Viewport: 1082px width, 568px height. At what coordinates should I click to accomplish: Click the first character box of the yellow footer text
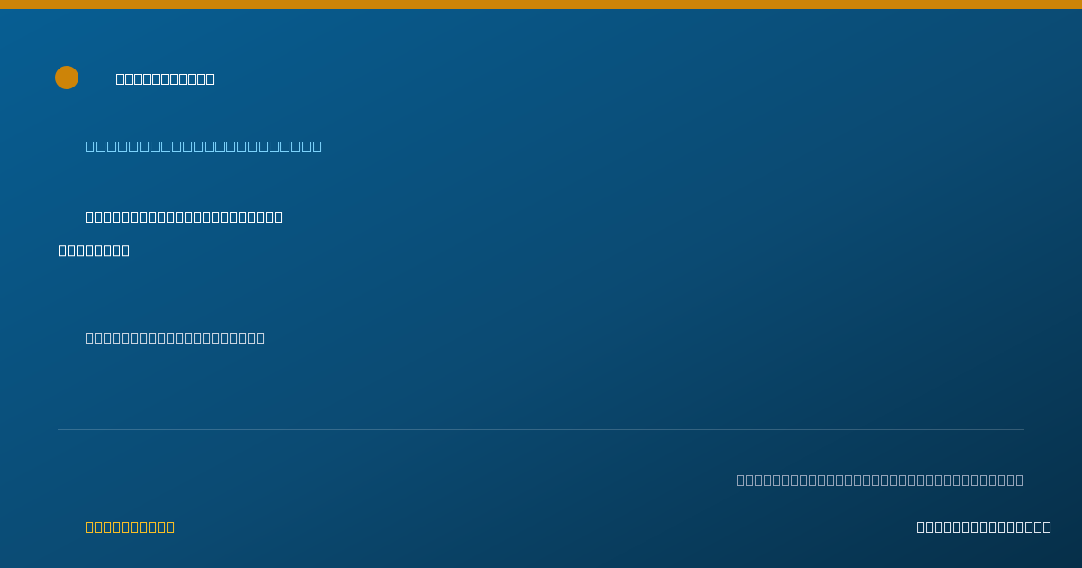[89, 527]
